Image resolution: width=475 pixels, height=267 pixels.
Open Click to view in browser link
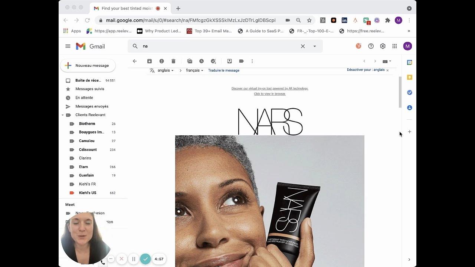270,94
